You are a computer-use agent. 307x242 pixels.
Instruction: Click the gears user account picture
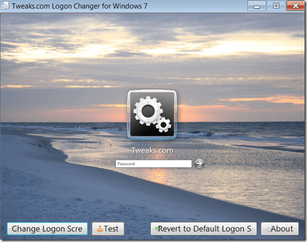tap(152, 115)
